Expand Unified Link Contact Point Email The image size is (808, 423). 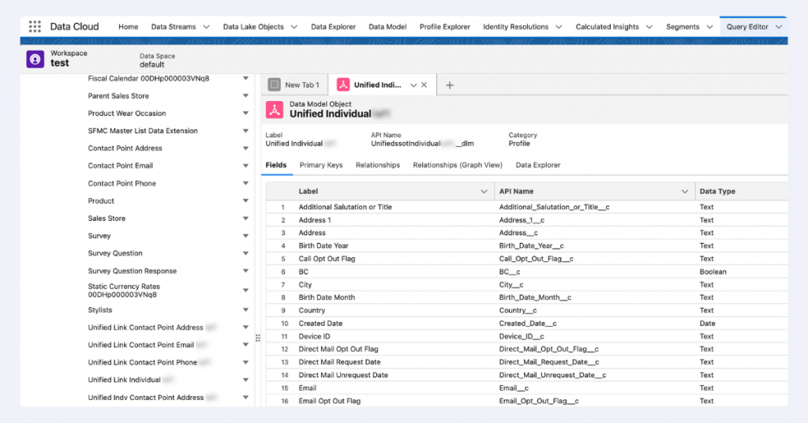pos(246,345)
